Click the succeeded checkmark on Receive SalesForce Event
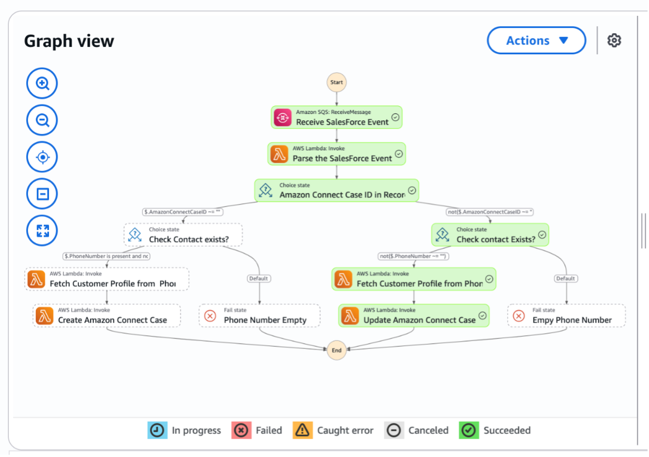 [395, 117]
